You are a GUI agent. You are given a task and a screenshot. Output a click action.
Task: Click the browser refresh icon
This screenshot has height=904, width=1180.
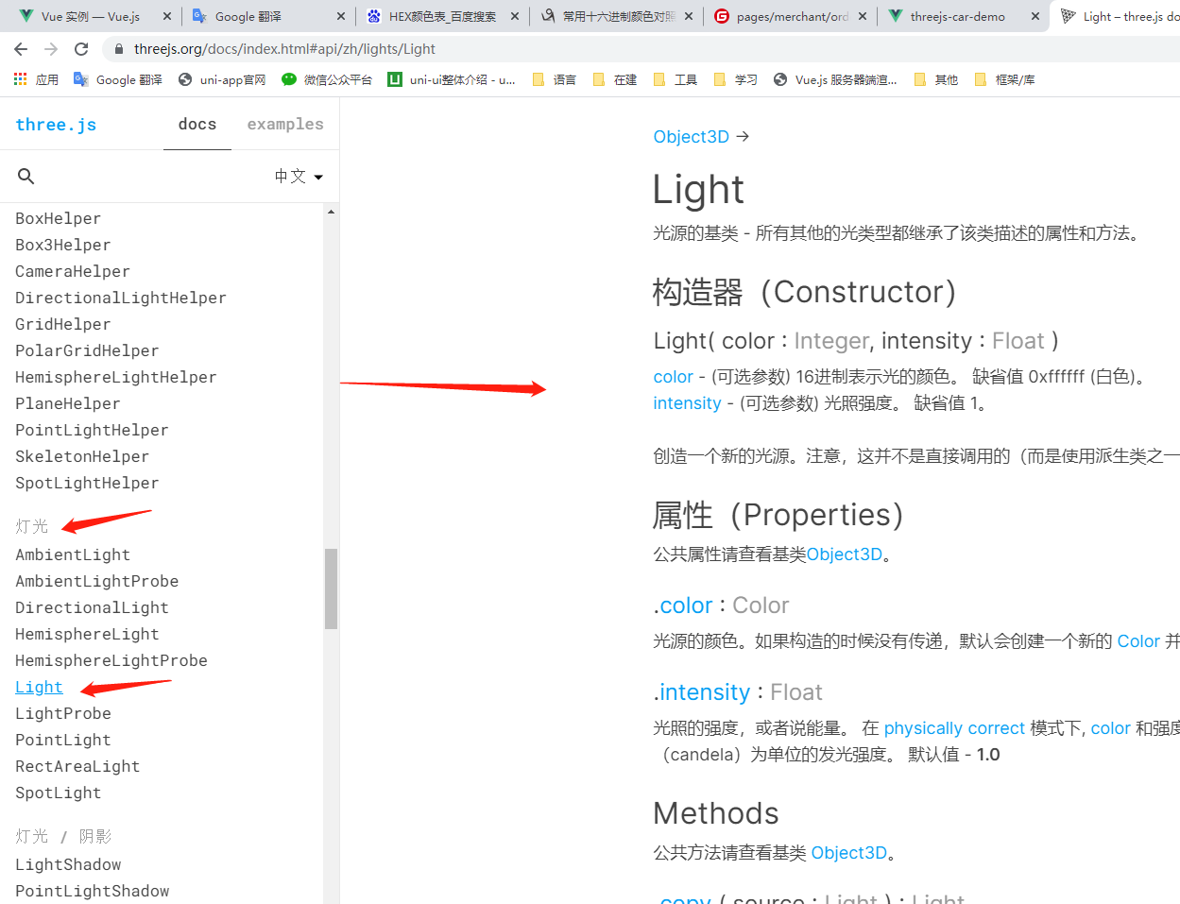pyautogui.click(x=80, y=48)
